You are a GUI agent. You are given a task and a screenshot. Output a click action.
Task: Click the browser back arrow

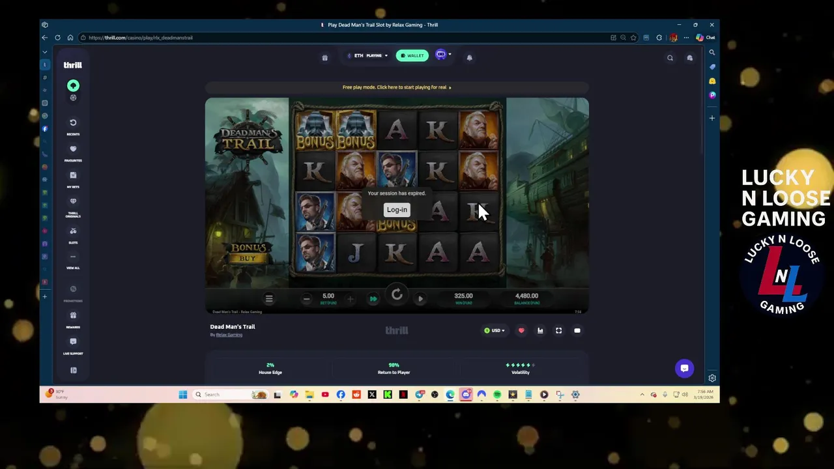44,38
